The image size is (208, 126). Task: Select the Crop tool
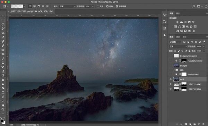(3, 33)
